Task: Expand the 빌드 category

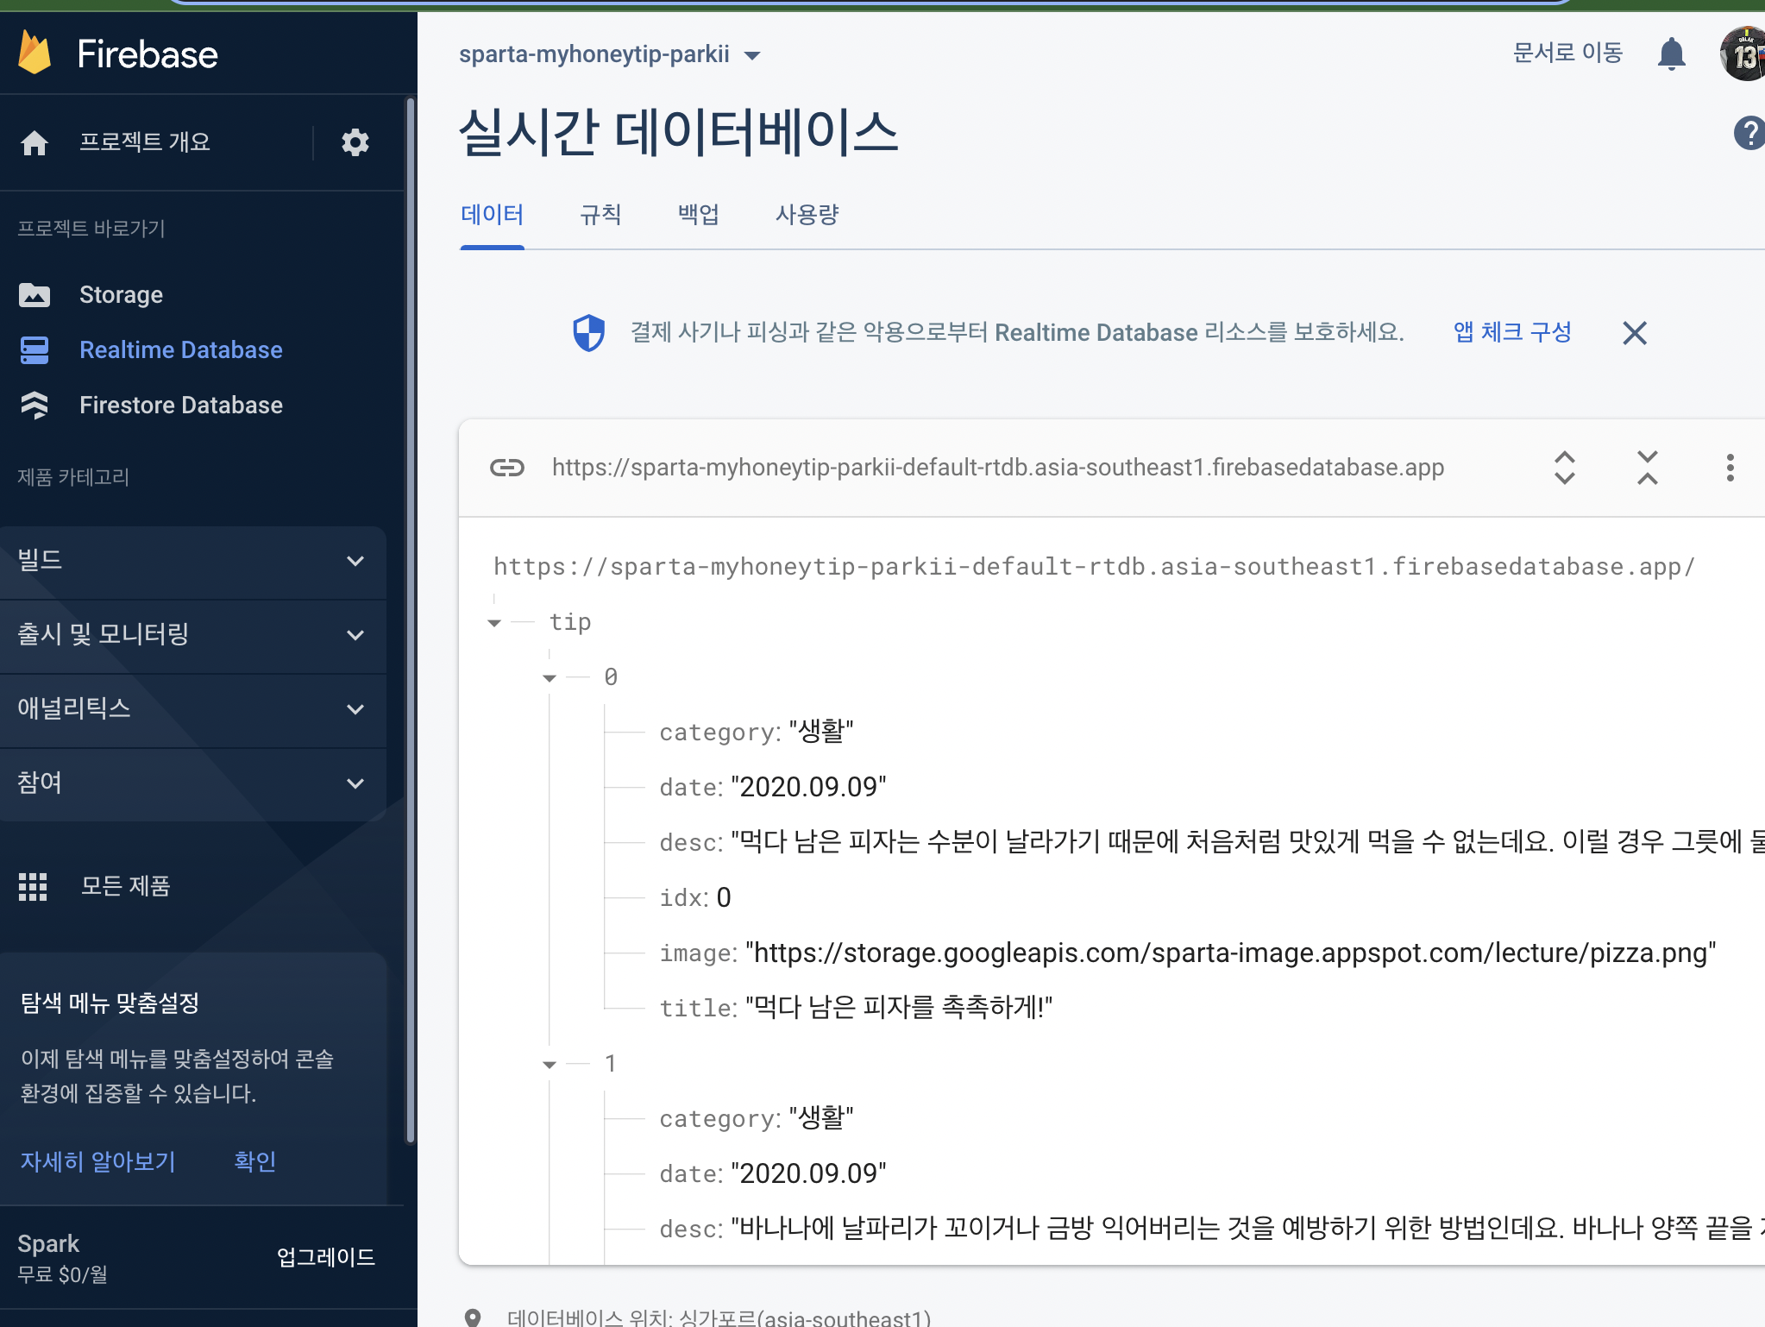Action: click(193, 561)
